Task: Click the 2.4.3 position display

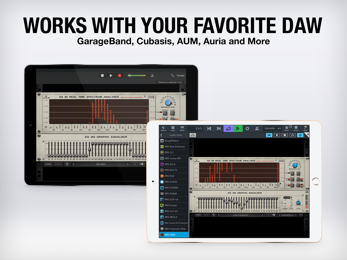Action: click(x=195, y=129)
